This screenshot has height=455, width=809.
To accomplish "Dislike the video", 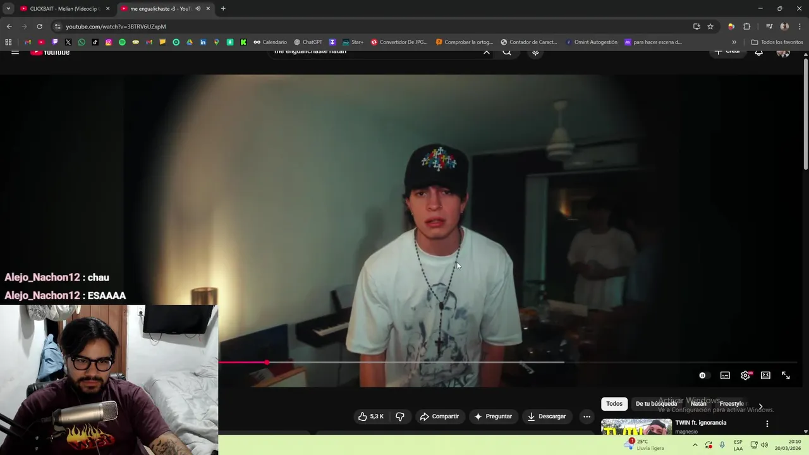I will [399, 416].
